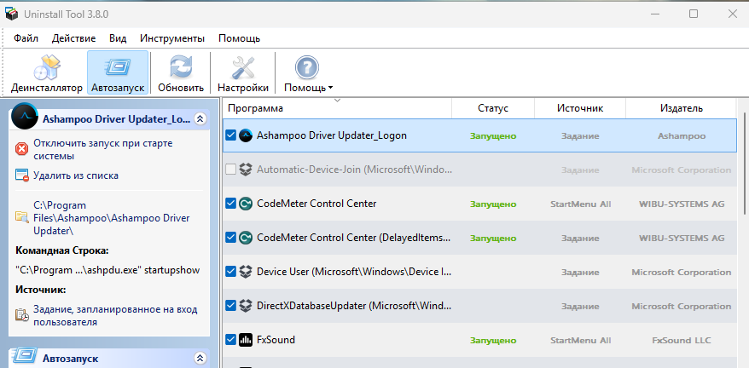Viewport: 749px width, 368px height.
Task: Sort by the Издатель column header
Action: (x=681, y=108)
